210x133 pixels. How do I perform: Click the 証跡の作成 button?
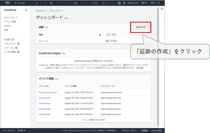[141, 27]
